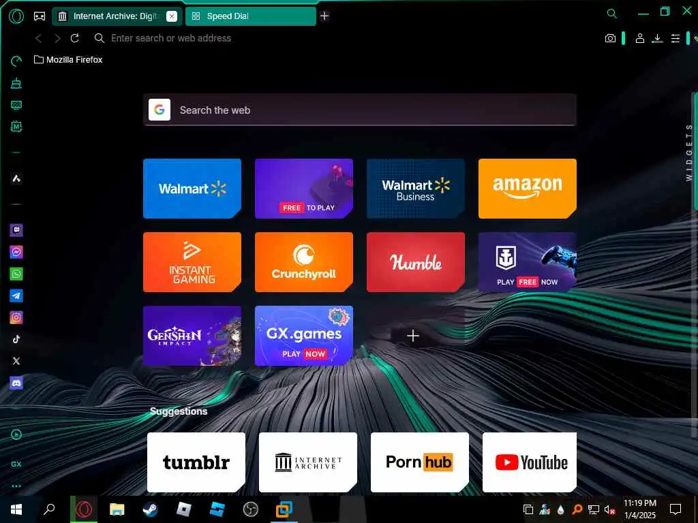
Task: Open WhatsApp from the sidebar
Action: 16,274
